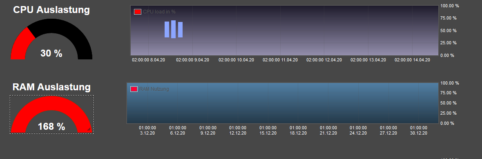
Task: Click the RAM Auslastung heading
Action: (x=51, y=87)
